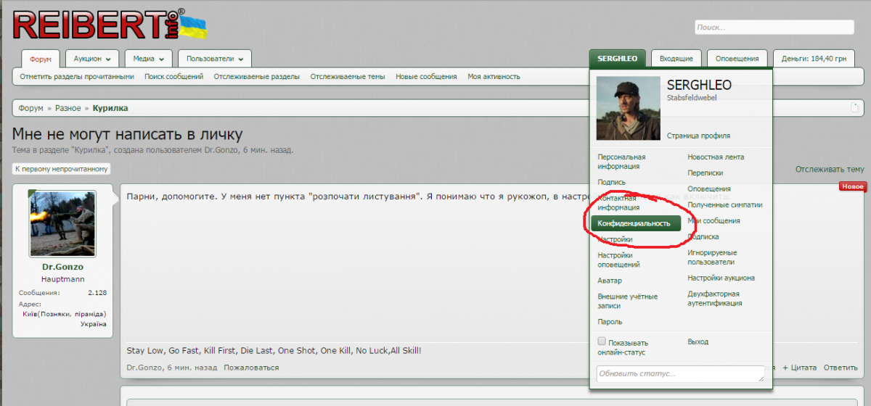871x406 pixels.
Task: Open Настройки оповещений menu item
Action: 619,260
